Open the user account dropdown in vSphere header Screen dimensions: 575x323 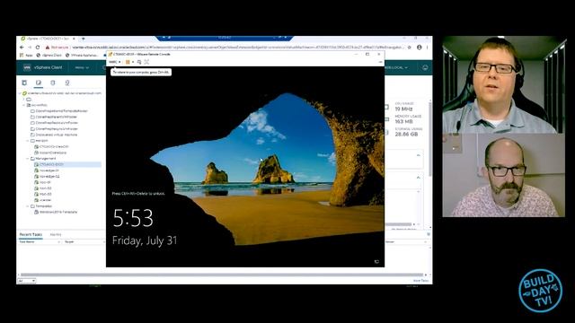(397, 68)
